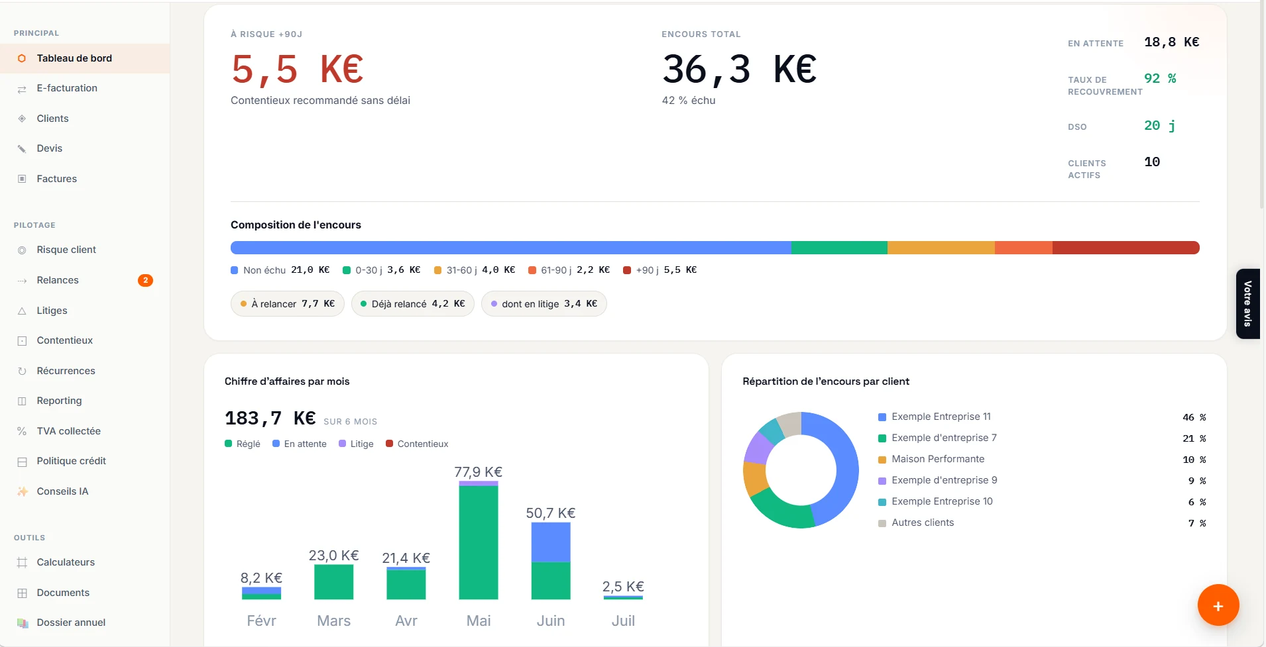Click the Litiges warning triangle icon
Image resolution: width=1266 pixels, height=647 pixels.
point(22,311)
